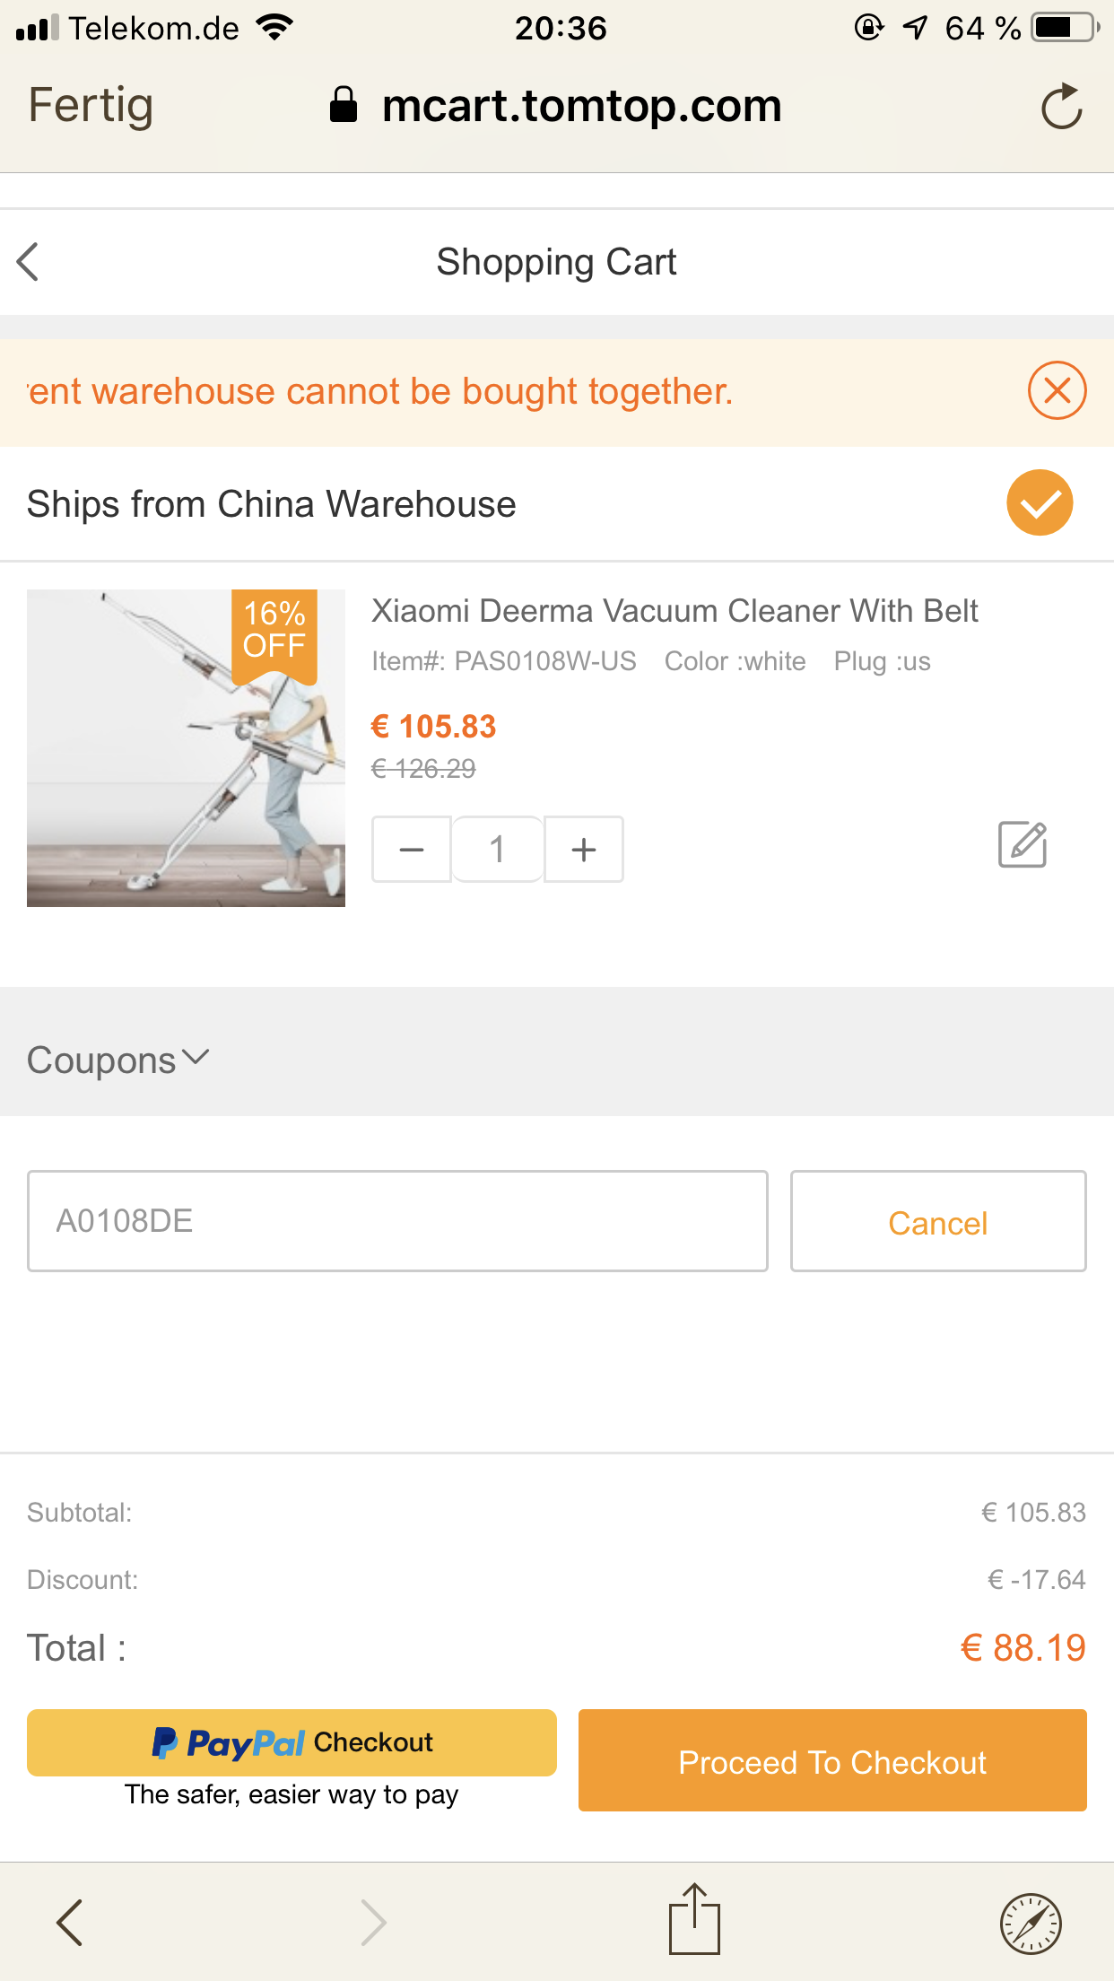Viewport: 1114px width, 1981px height.
Task: Tap the Shopping Cart back arrow
Action: pyautogui.click(x=29, y=262)
